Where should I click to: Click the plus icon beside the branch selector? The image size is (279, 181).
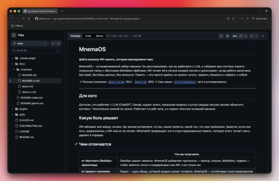pyautogui.click(x=53, y=43)
